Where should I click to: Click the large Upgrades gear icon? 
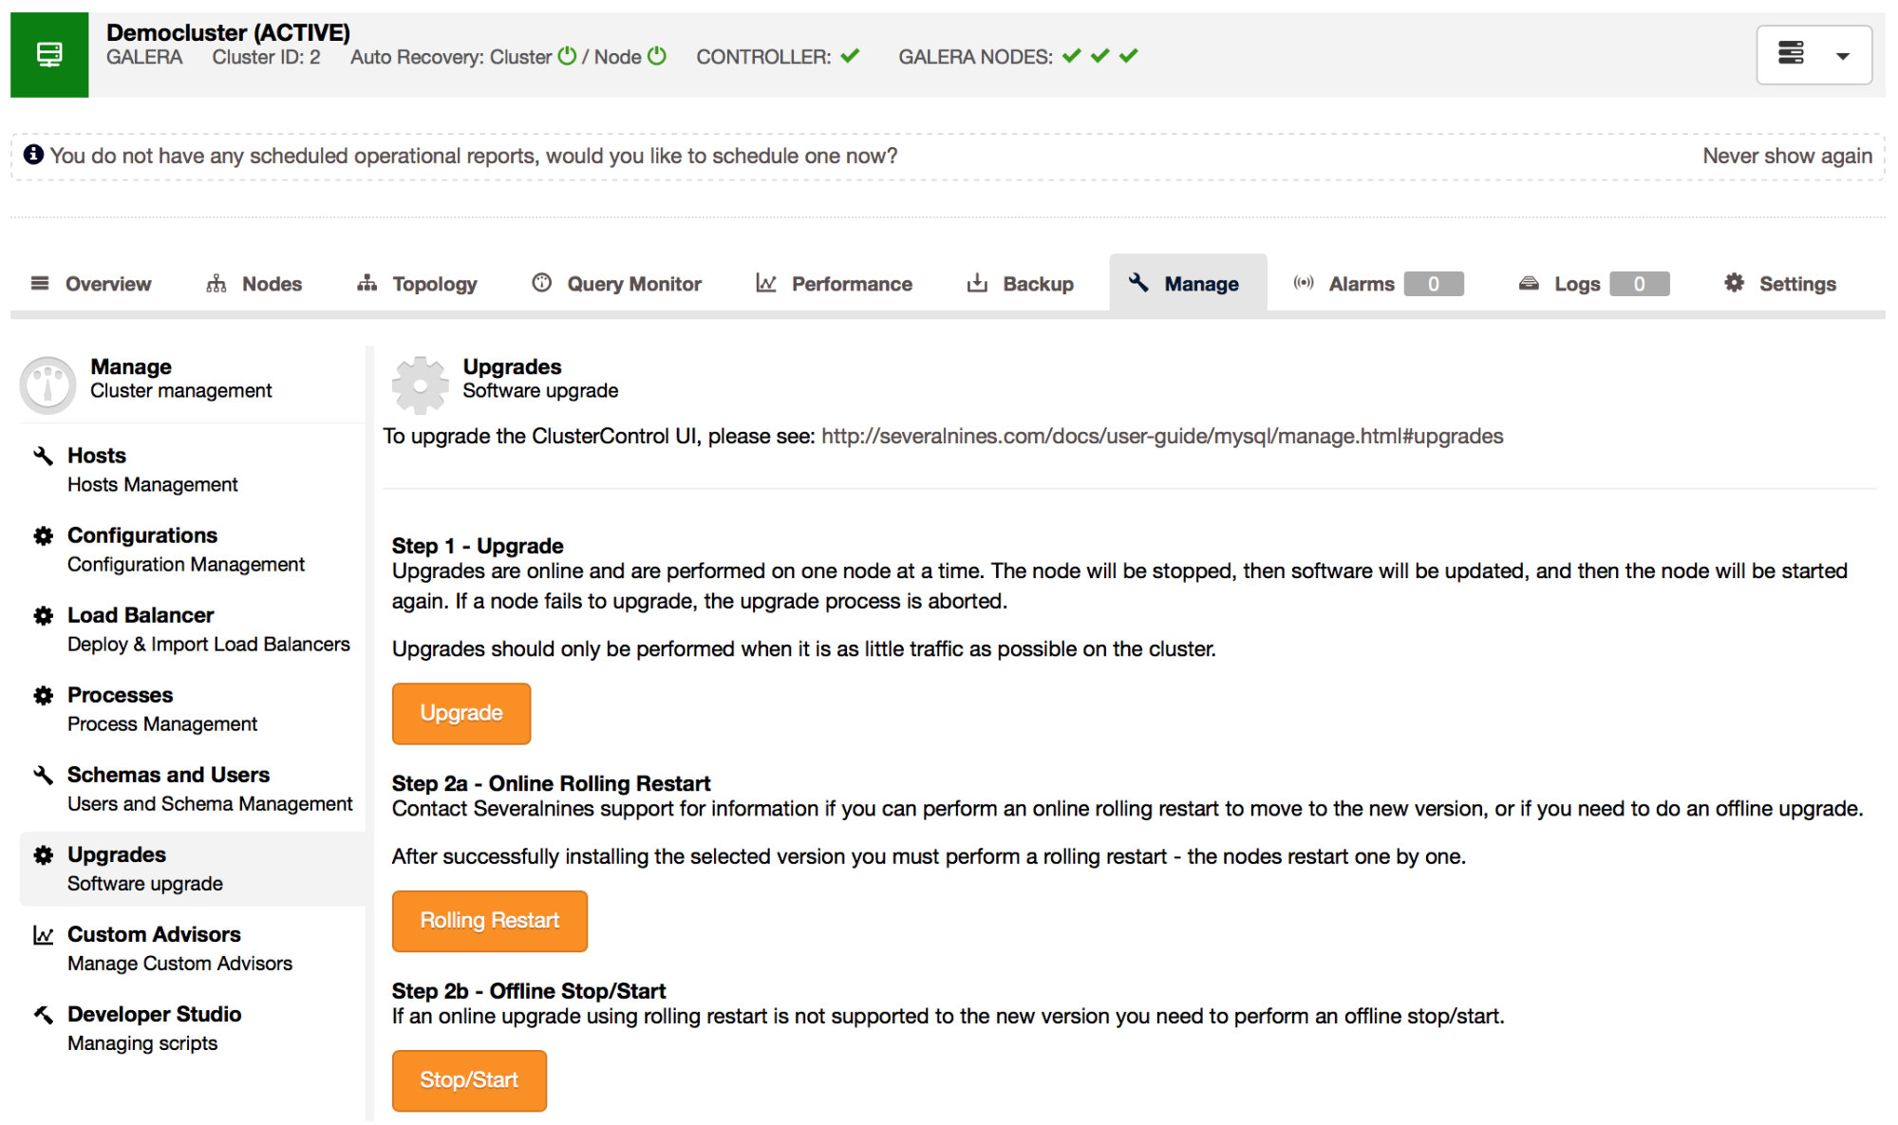pyautogui.click(x=420, y=384)
